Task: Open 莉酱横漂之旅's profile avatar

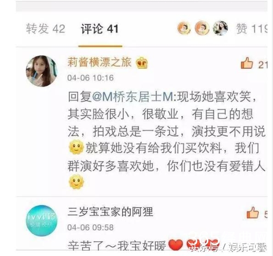Action: pyautogui.click(x=41, y=71)
